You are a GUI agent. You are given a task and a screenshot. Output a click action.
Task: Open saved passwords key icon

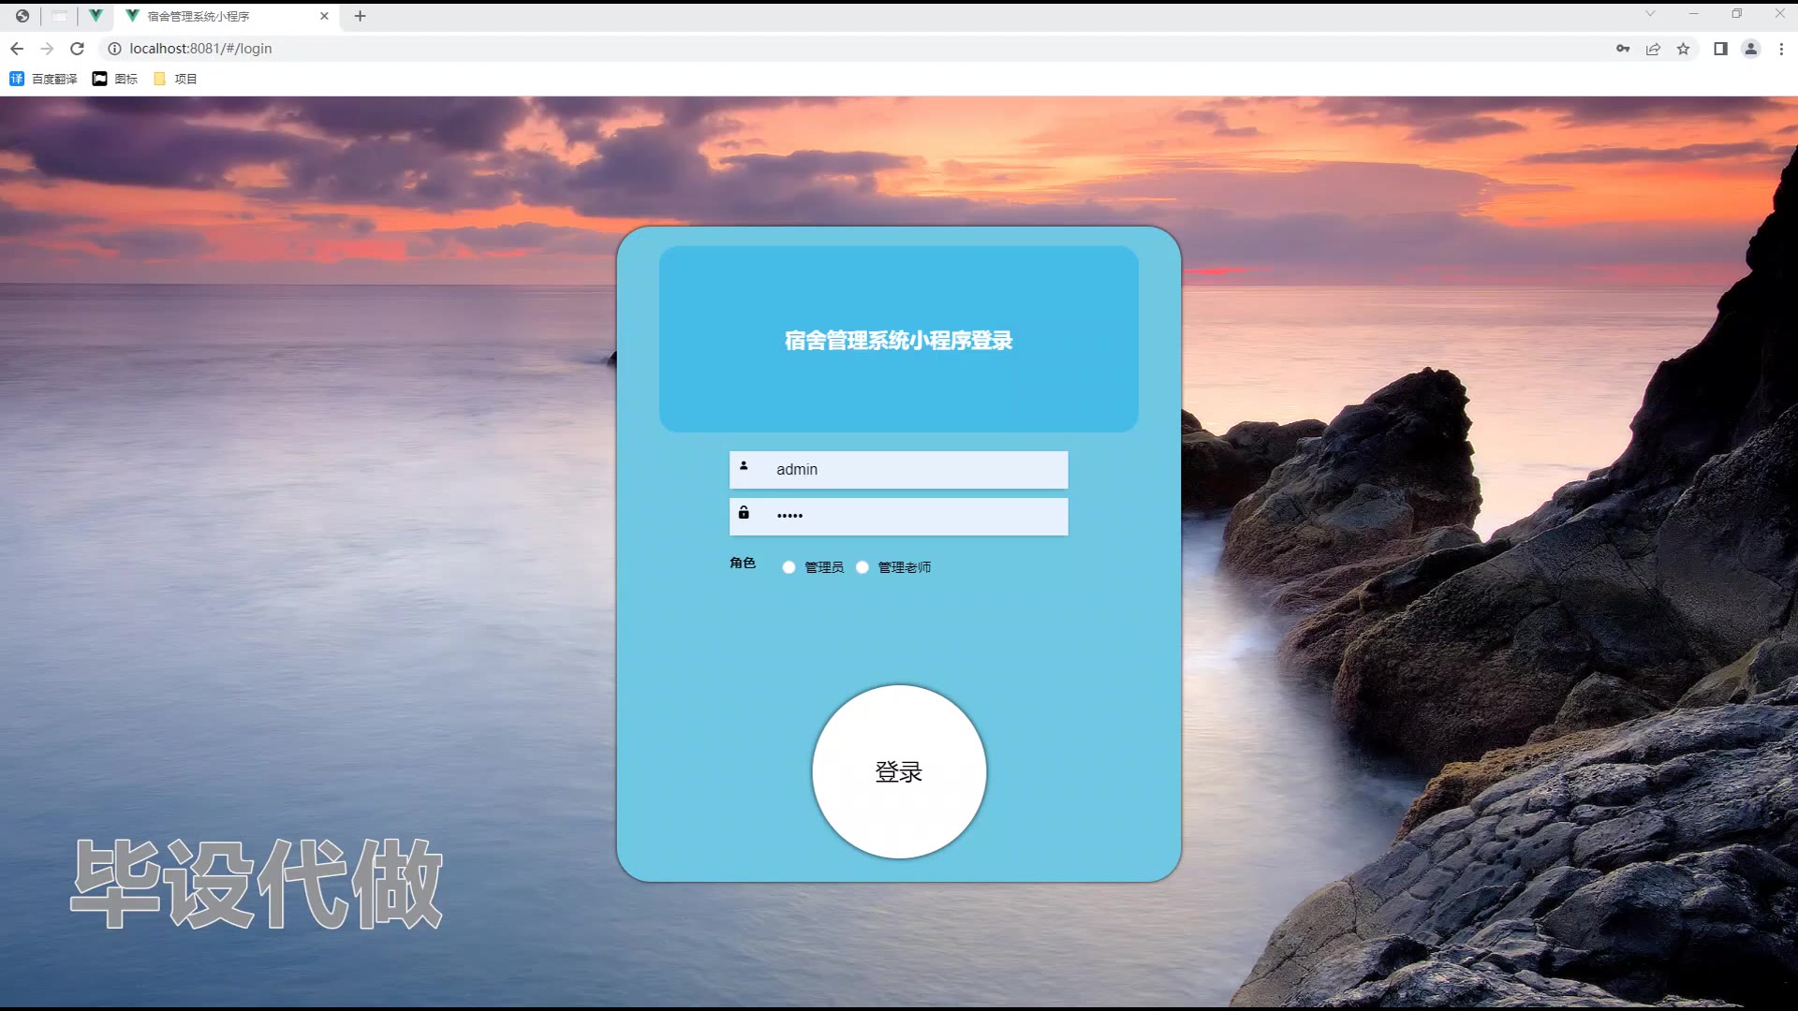coord(1623,49)
